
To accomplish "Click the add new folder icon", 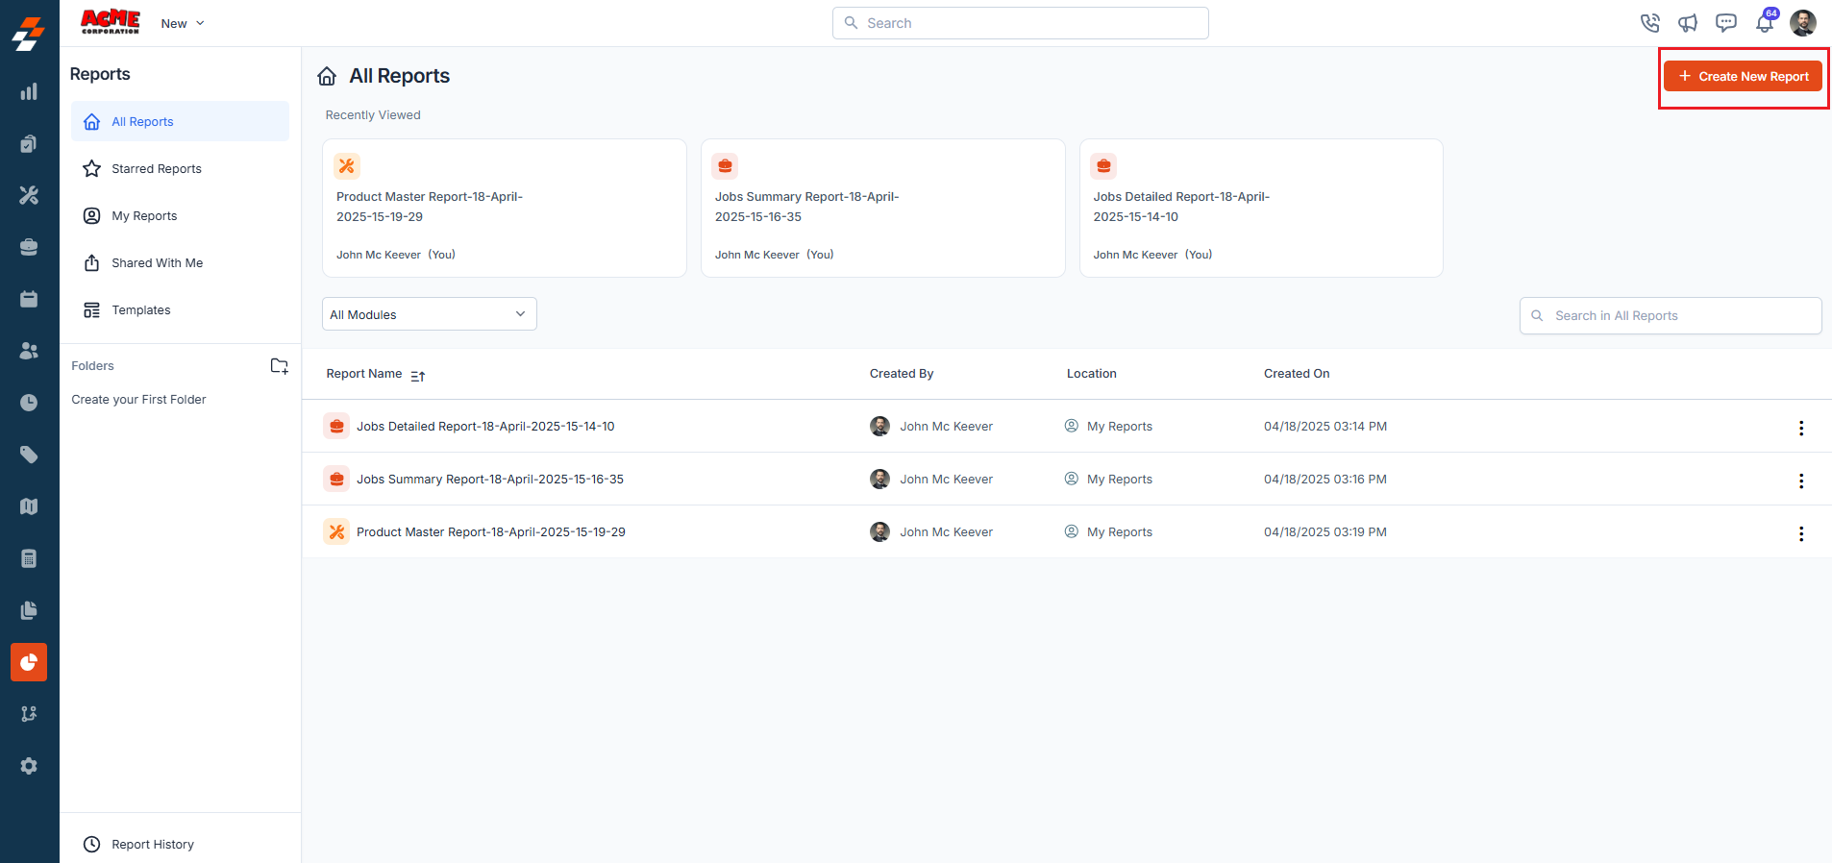I will [279, 366].
